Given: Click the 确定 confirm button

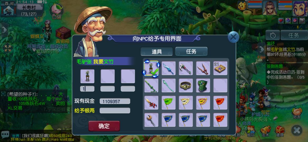Looking at the screenshot, I should (x=104, y=126).
